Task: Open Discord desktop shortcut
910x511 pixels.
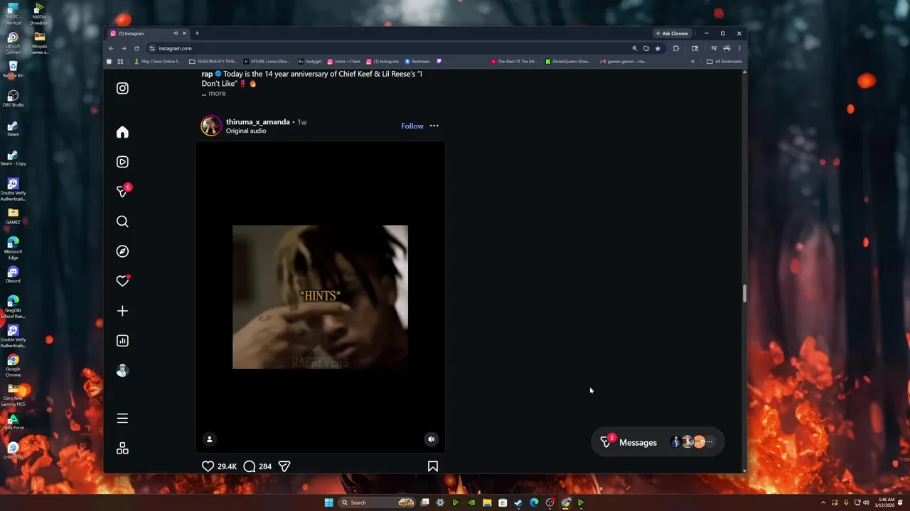Action: [x=13, y=275]
